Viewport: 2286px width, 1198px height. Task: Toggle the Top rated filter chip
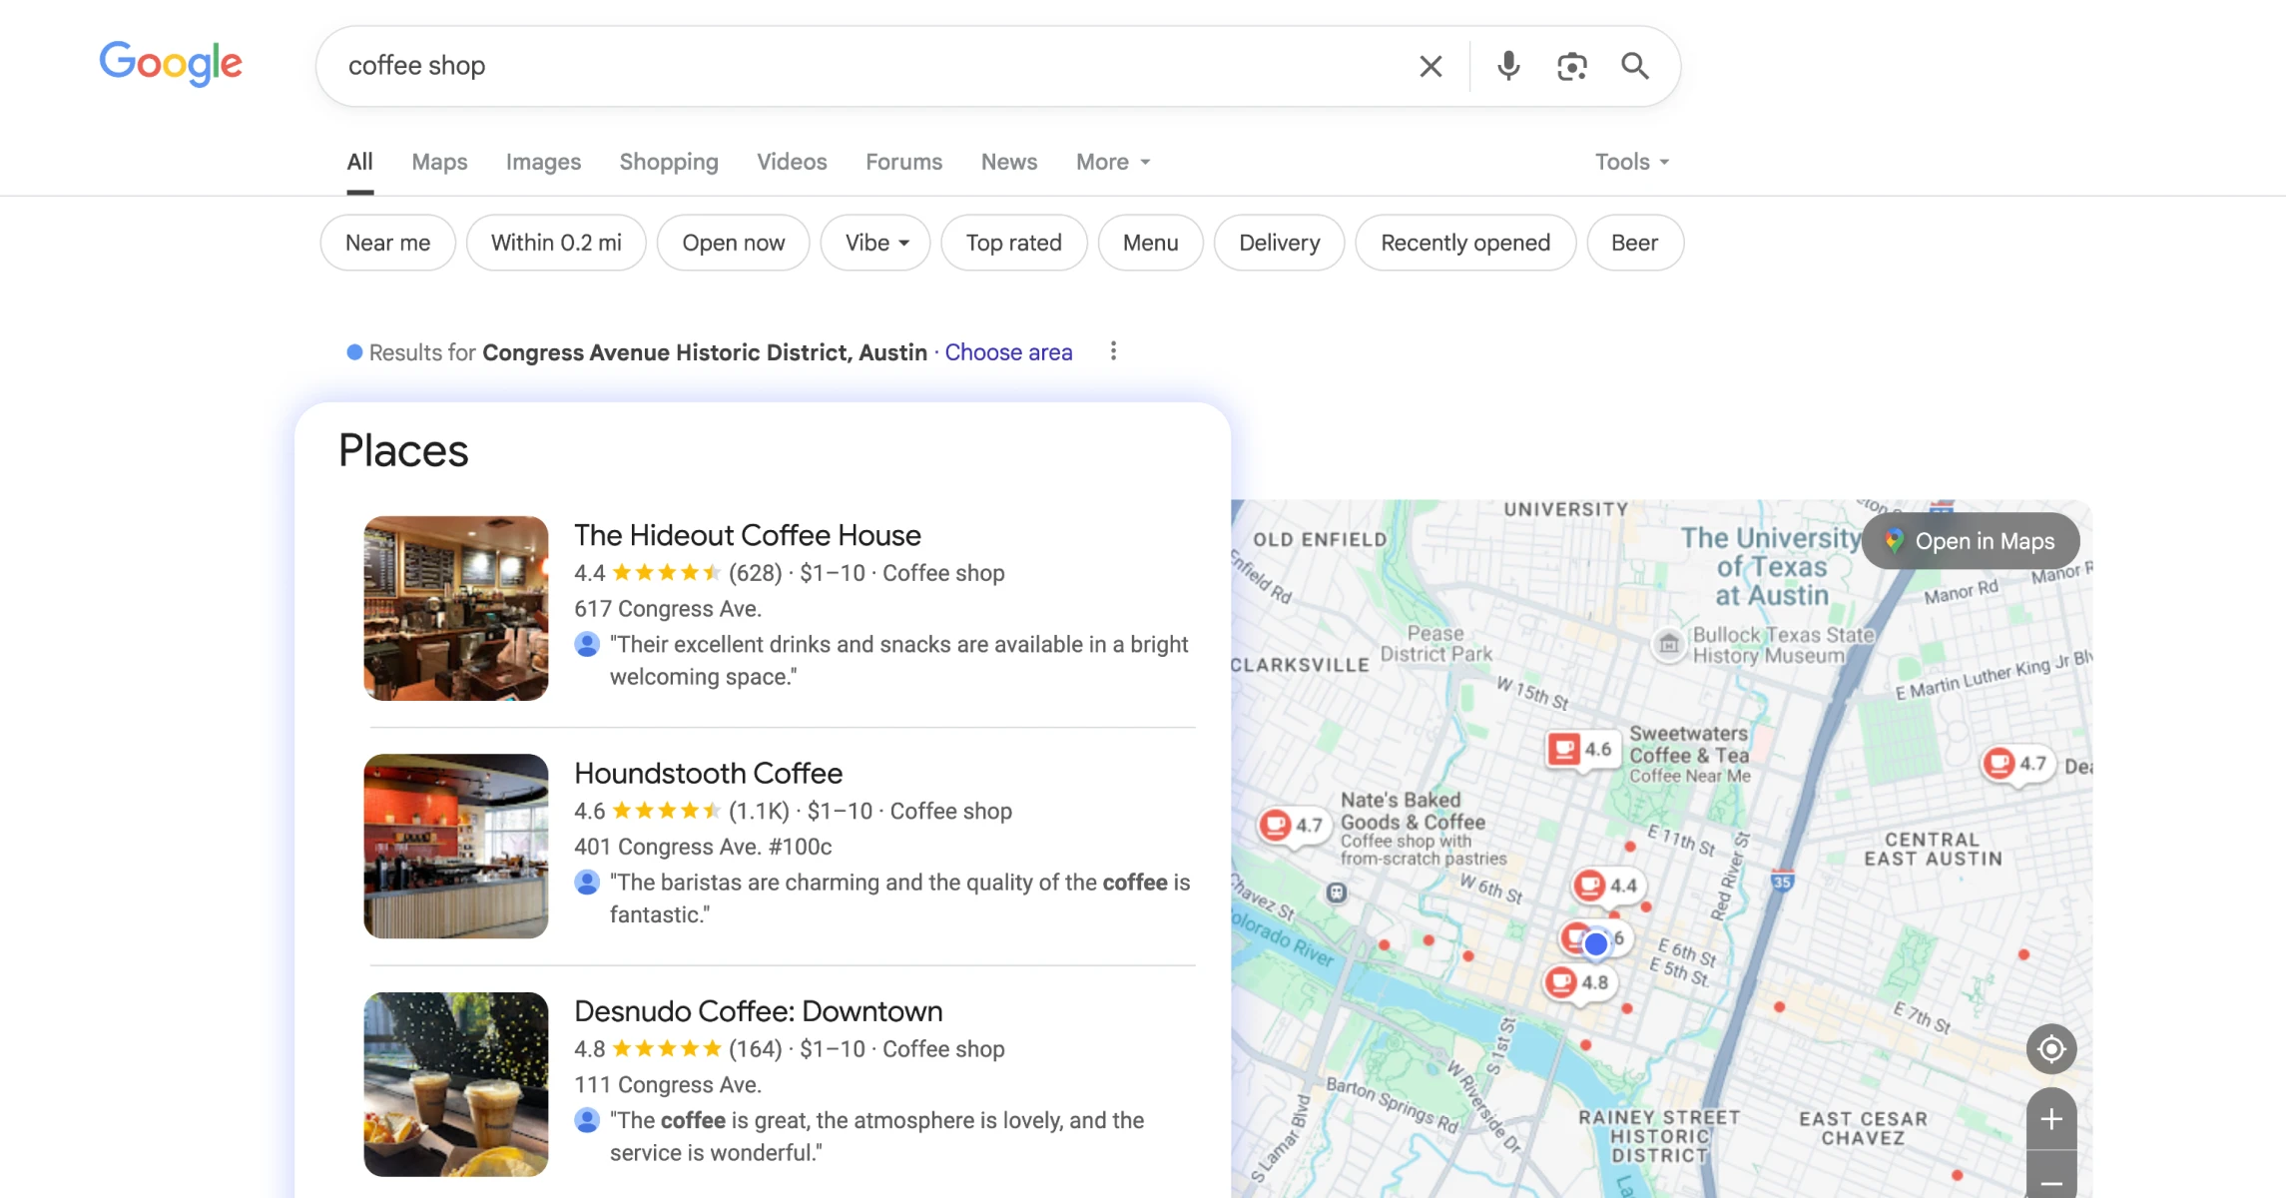tap(1013, 243)
